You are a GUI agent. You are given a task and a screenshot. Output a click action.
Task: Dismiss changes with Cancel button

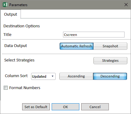(x=95, y=107)
